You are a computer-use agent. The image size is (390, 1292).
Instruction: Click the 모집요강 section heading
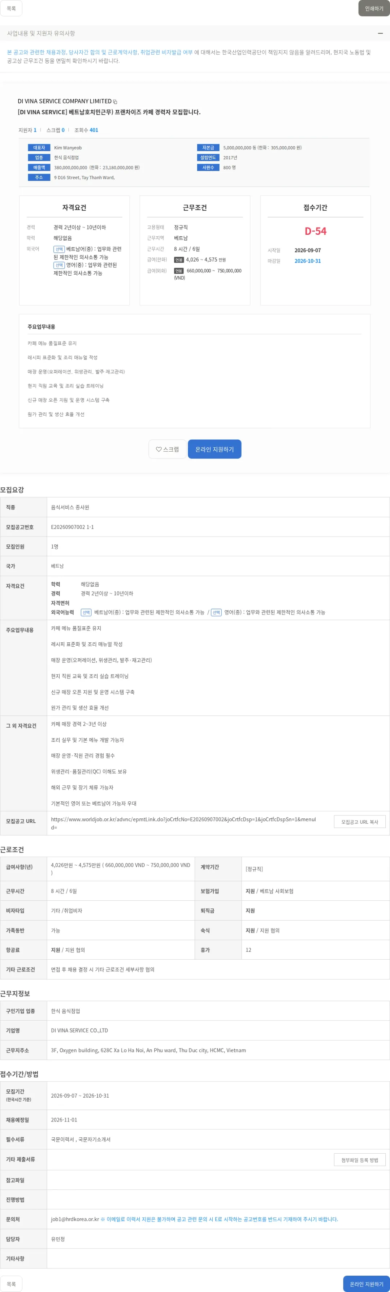point(12,490)
